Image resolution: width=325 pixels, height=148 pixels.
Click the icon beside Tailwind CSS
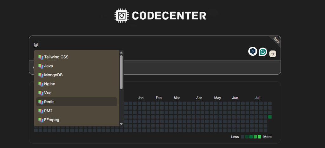coord(41,57)
